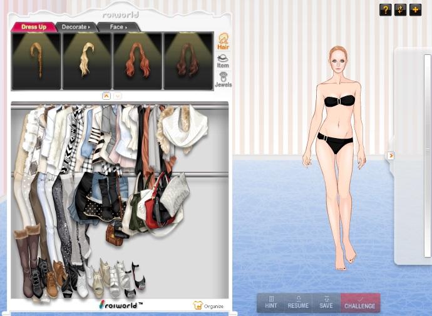Open the help question mark icon

pos(385,10)
